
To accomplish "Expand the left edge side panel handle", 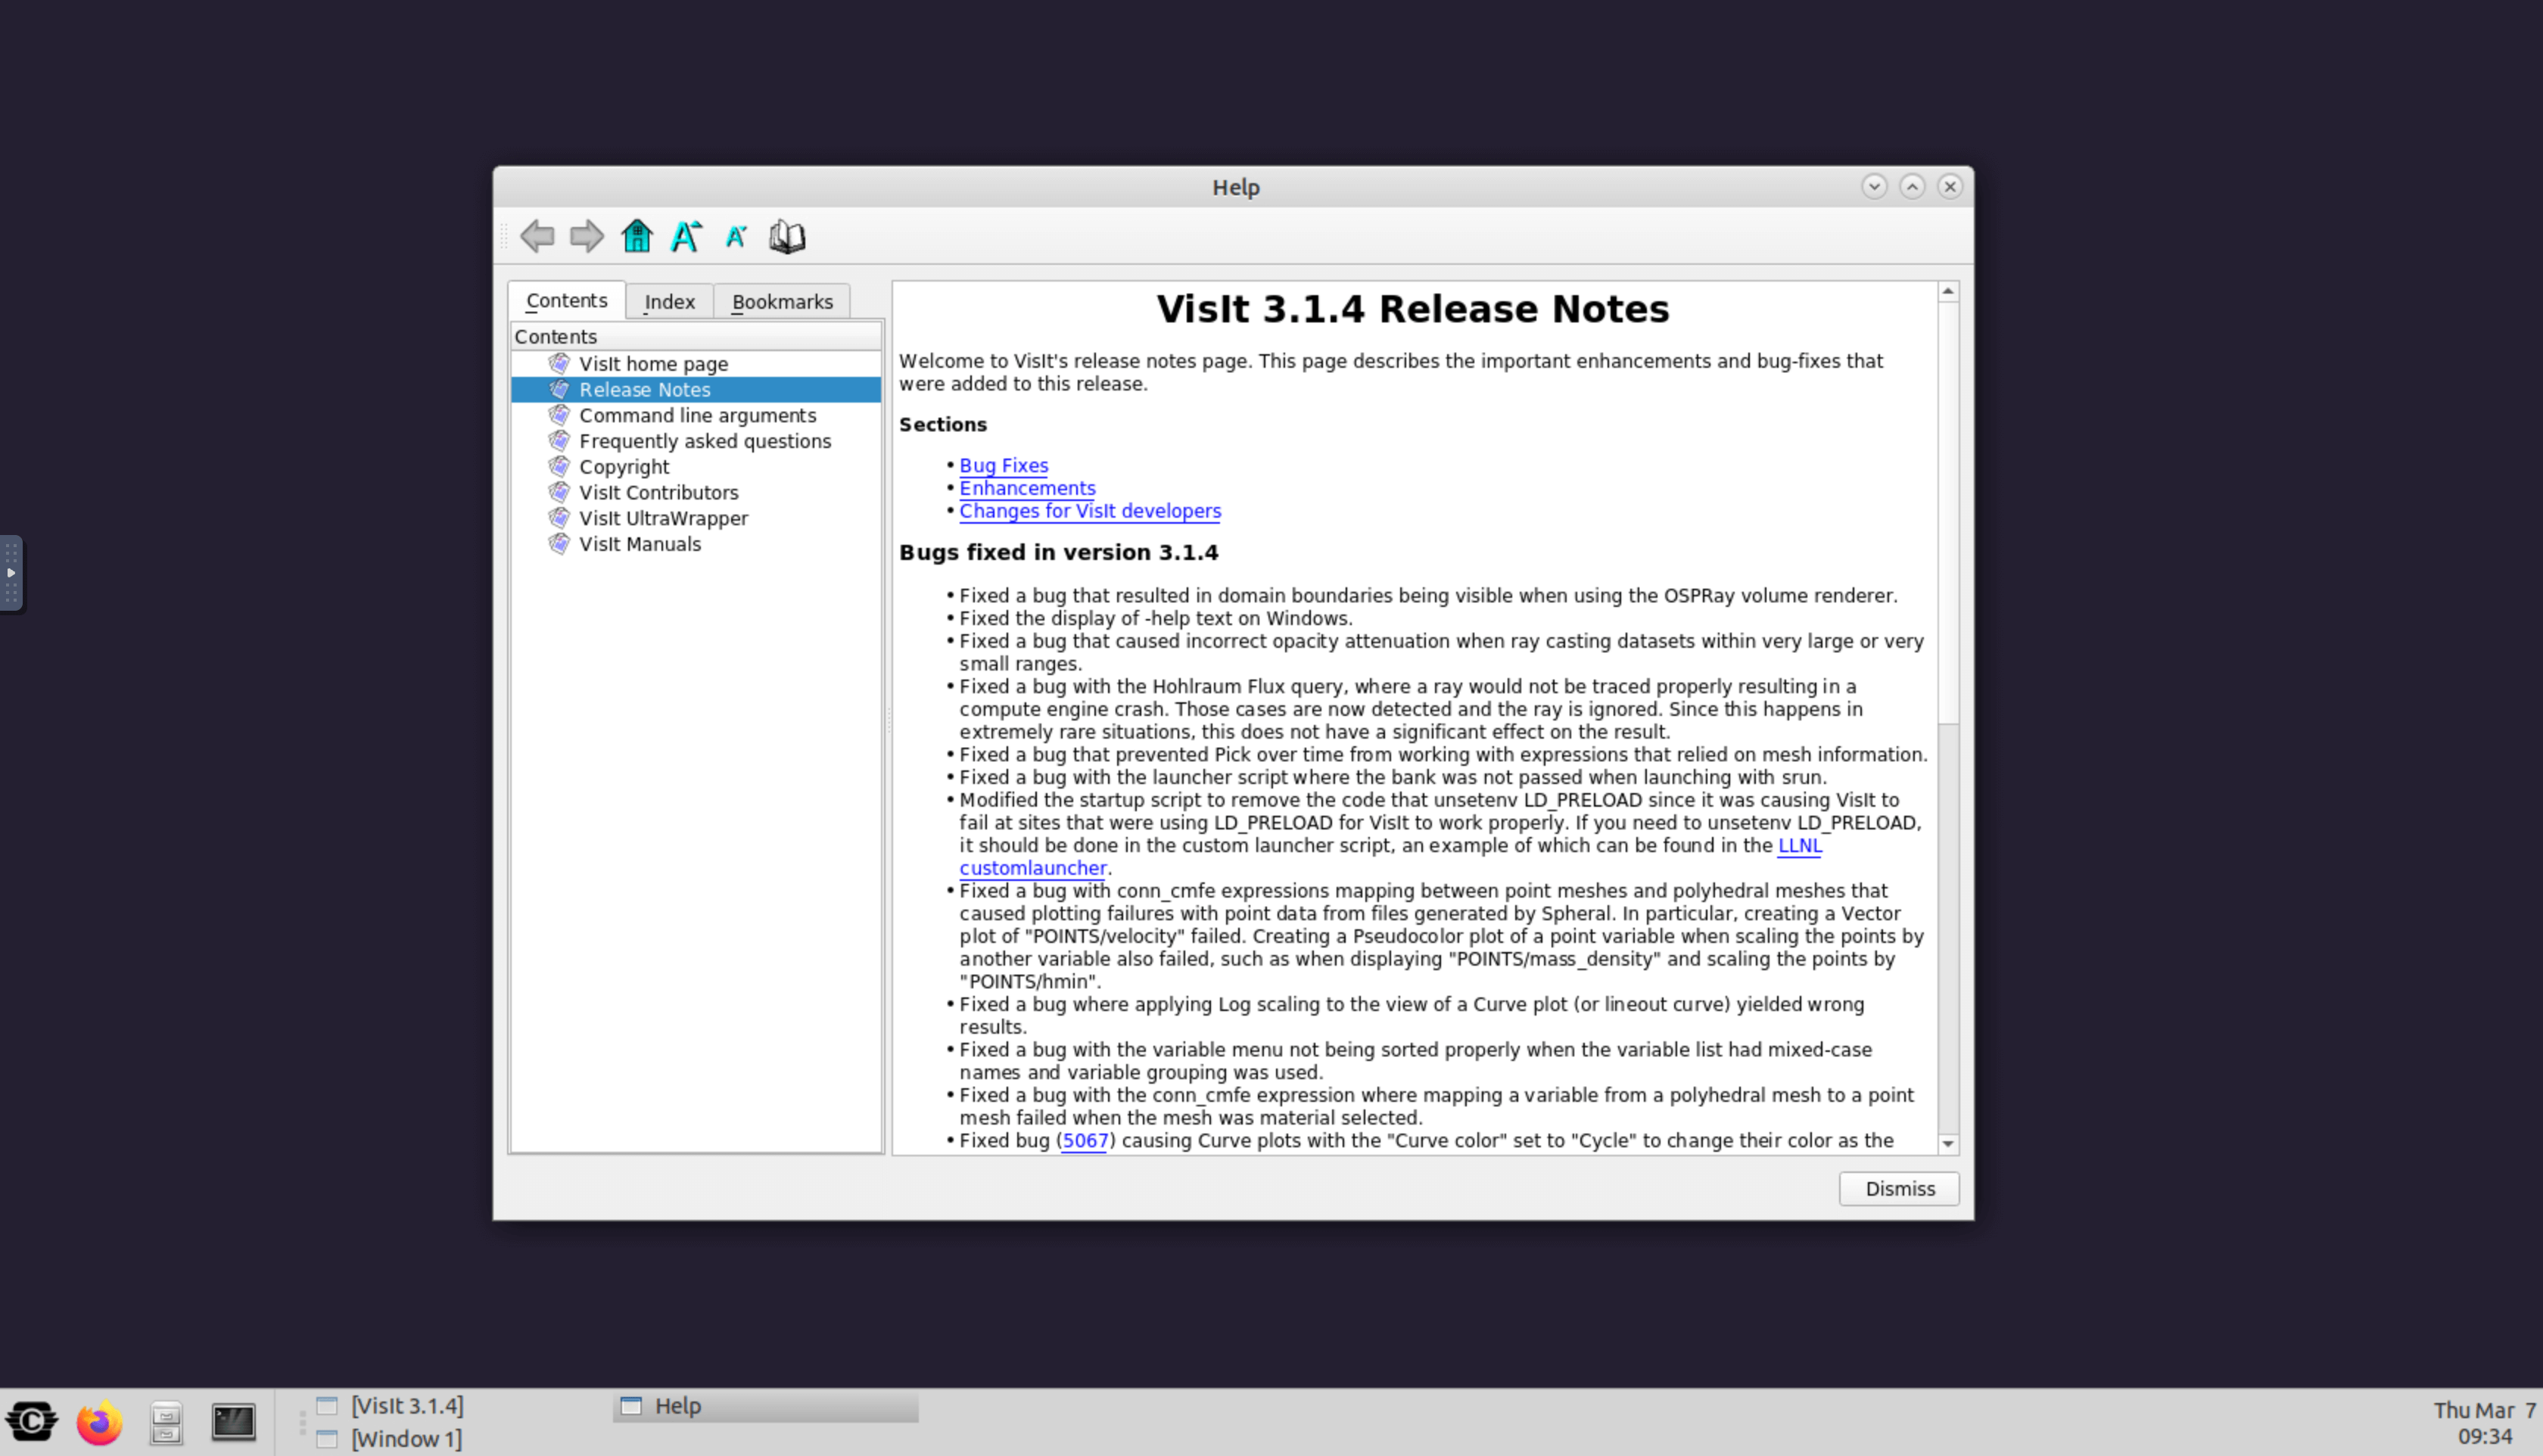I will tap(11, 573).
